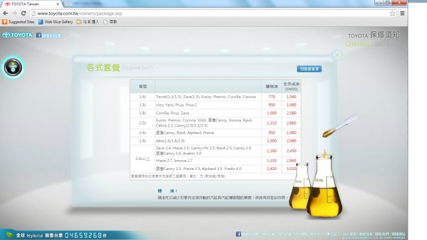The width and height of the screenshot is (427, 240).
Task: Minimize the Chrome window
Action: point(379,3)
